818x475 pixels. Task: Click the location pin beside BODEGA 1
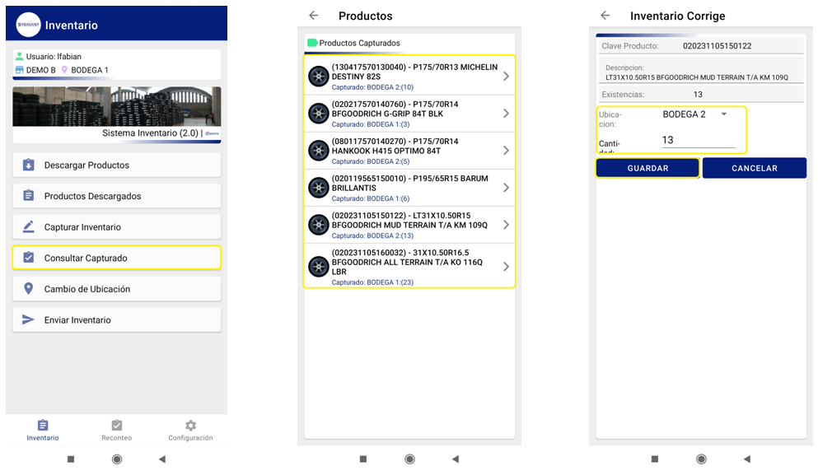64,70
